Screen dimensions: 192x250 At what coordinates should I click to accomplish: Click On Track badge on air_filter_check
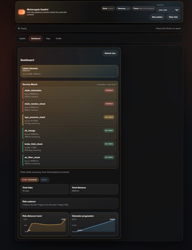pyautogui.click(x=109, y=158)
